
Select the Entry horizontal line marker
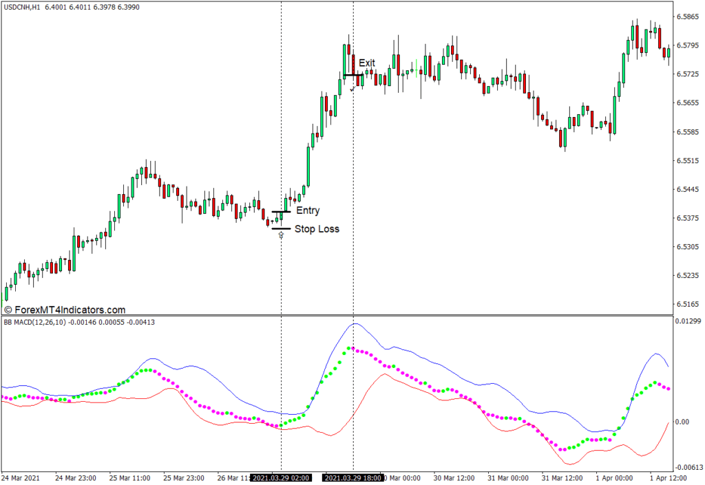pos(281,212)
